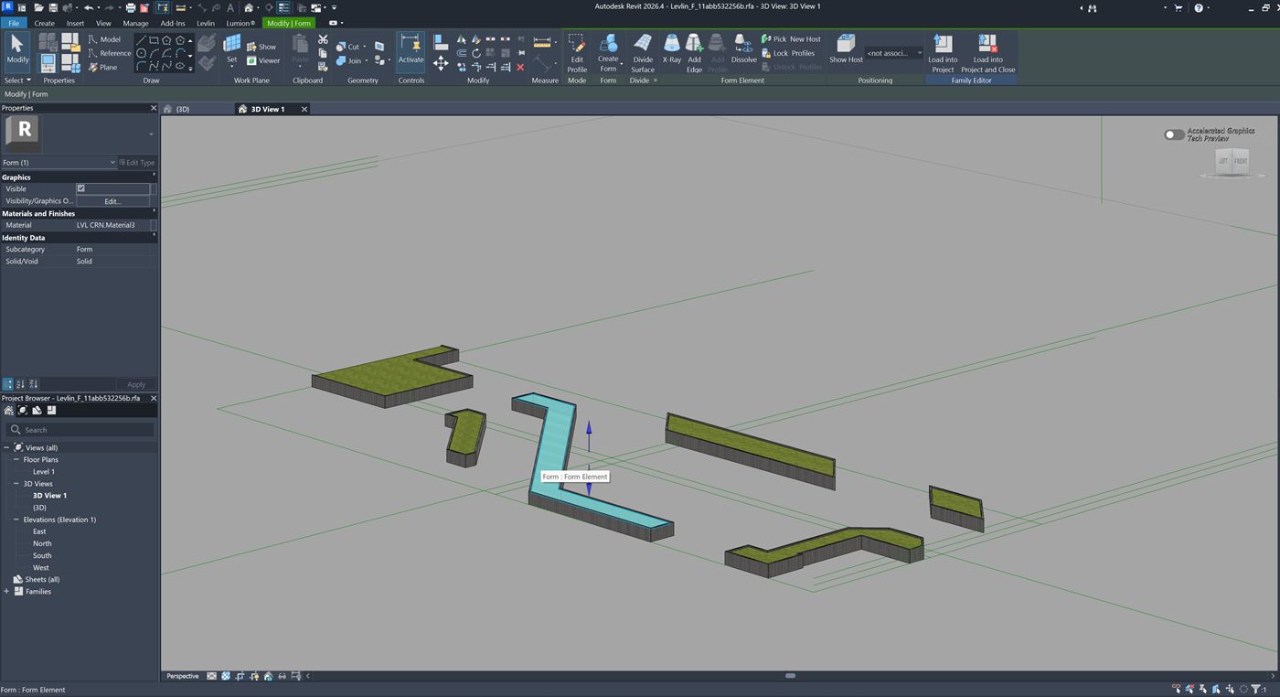Click the Plane draw option
Image resolution: width=1280 pixels, height=697 pixels.
tap(103, 67)
